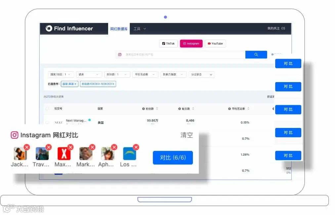The image size is (335, 215).
Task: Open 我的关注 (1) in the top bar
Action: coord(276,28)
